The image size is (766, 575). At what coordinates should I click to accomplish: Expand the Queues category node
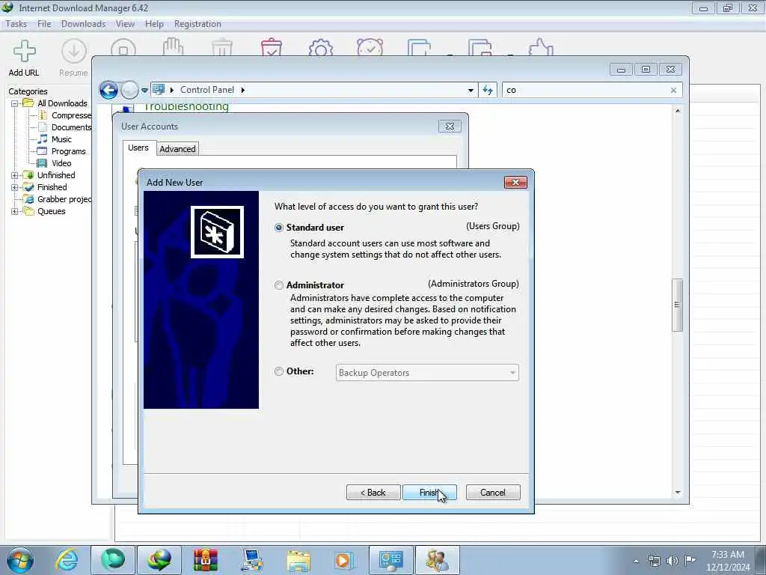coord(15,211)
